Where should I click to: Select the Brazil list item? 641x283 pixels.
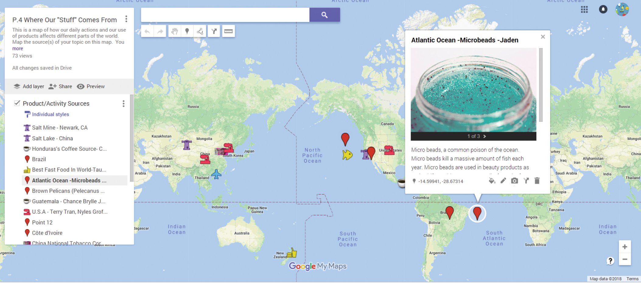coord(75,159)
